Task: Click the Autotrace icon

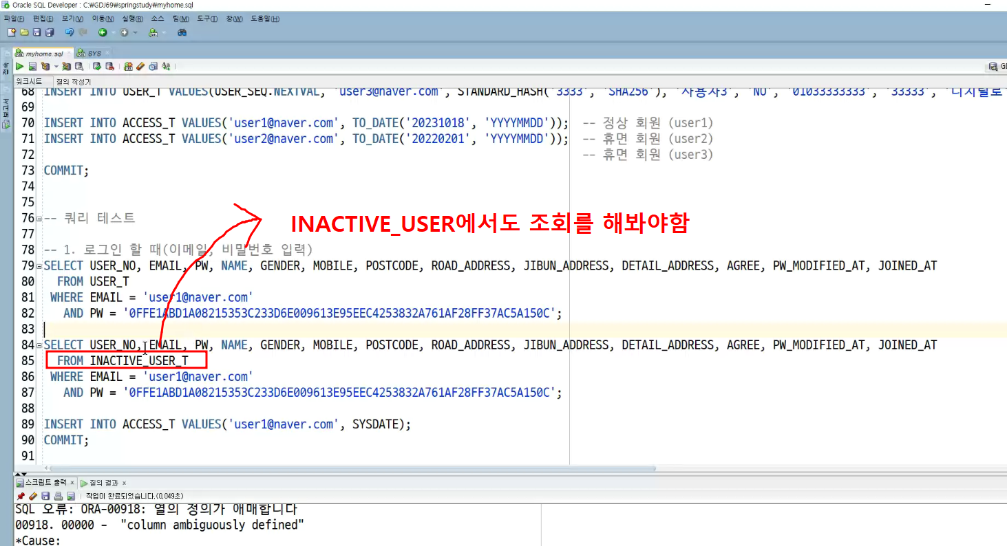Action: [x=67, y=66]
